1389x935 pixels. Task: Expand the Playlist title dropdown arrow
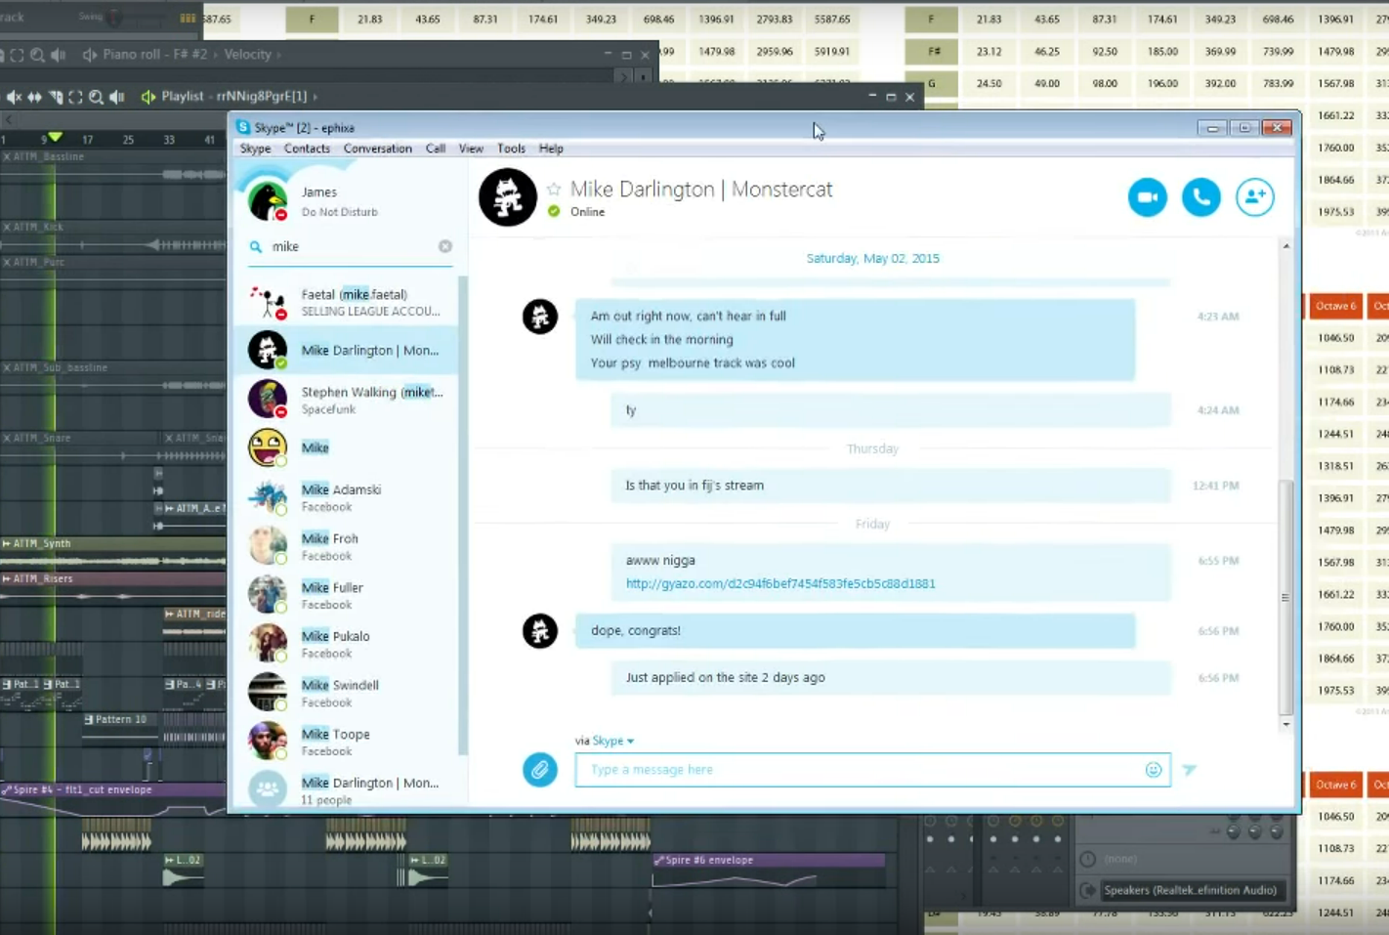[x=316, y=97]
